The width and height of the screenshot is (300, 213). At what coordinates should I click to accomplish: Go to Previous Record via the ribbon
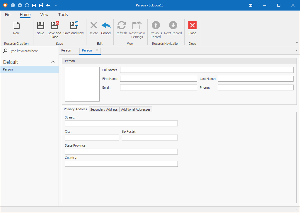pyautogui.click(x=156, y=30)
